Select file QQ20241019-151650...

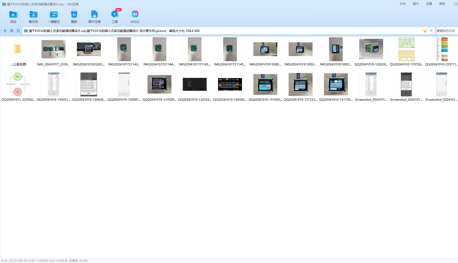click(x=265, y=87)
